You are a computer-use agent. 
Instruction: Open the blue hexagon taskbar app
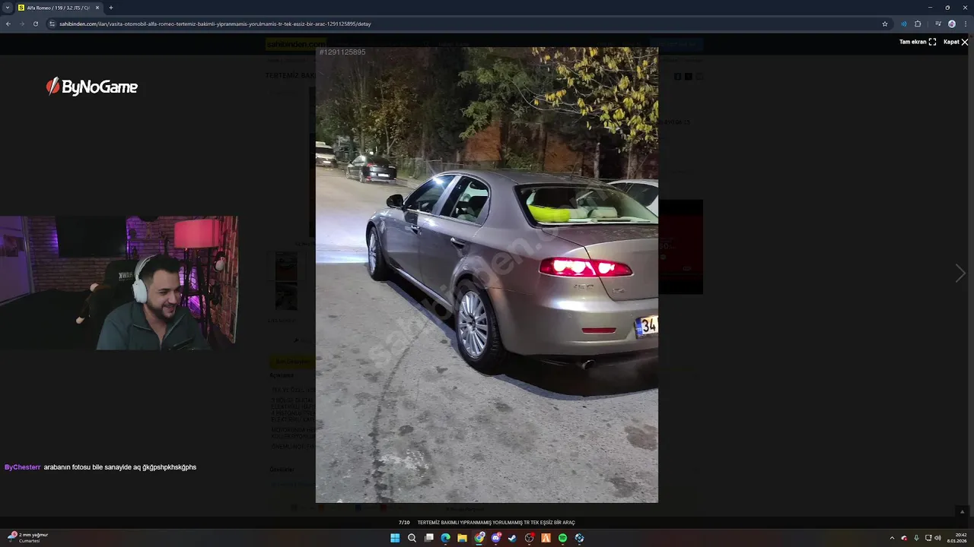click(x=579, y=538)
